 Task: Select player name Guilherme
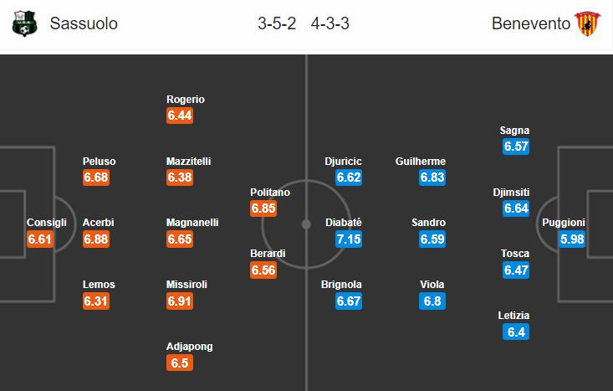pyautogui.click(x=421, y=162)
